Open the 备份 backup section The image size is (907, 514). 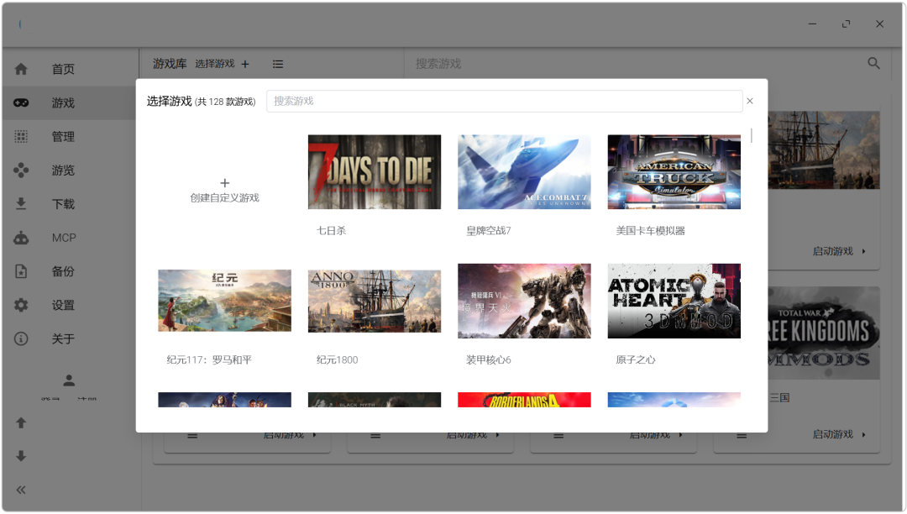pos(69,271)
